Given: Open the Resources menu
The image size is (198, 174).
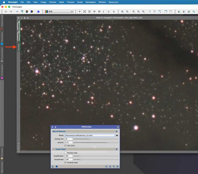Looking at the screenshot, I should pyautogui.click(x=114, y=2).
